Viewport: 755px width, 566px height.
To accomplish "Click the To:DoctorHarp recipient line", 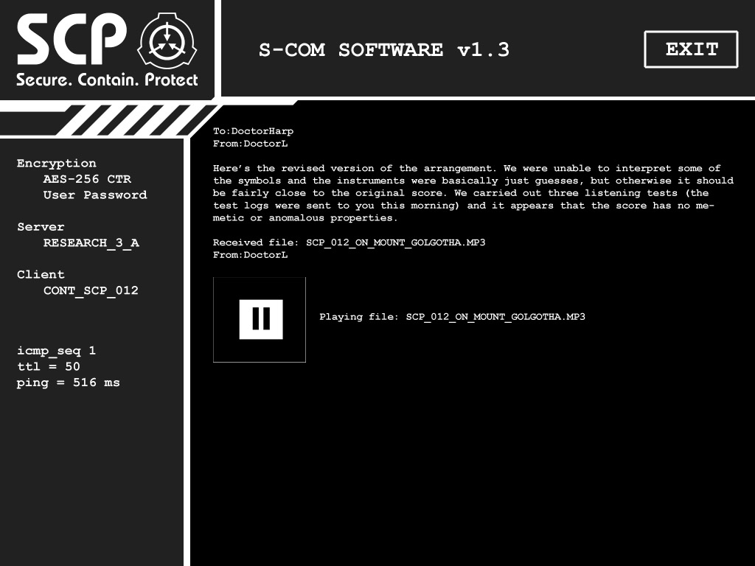I will (x=254, y=131).
